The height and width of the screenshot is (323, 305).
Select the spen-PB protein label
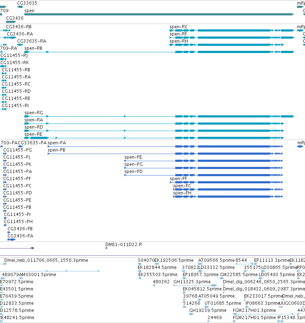pyautogui.click(x=57, y=150)
